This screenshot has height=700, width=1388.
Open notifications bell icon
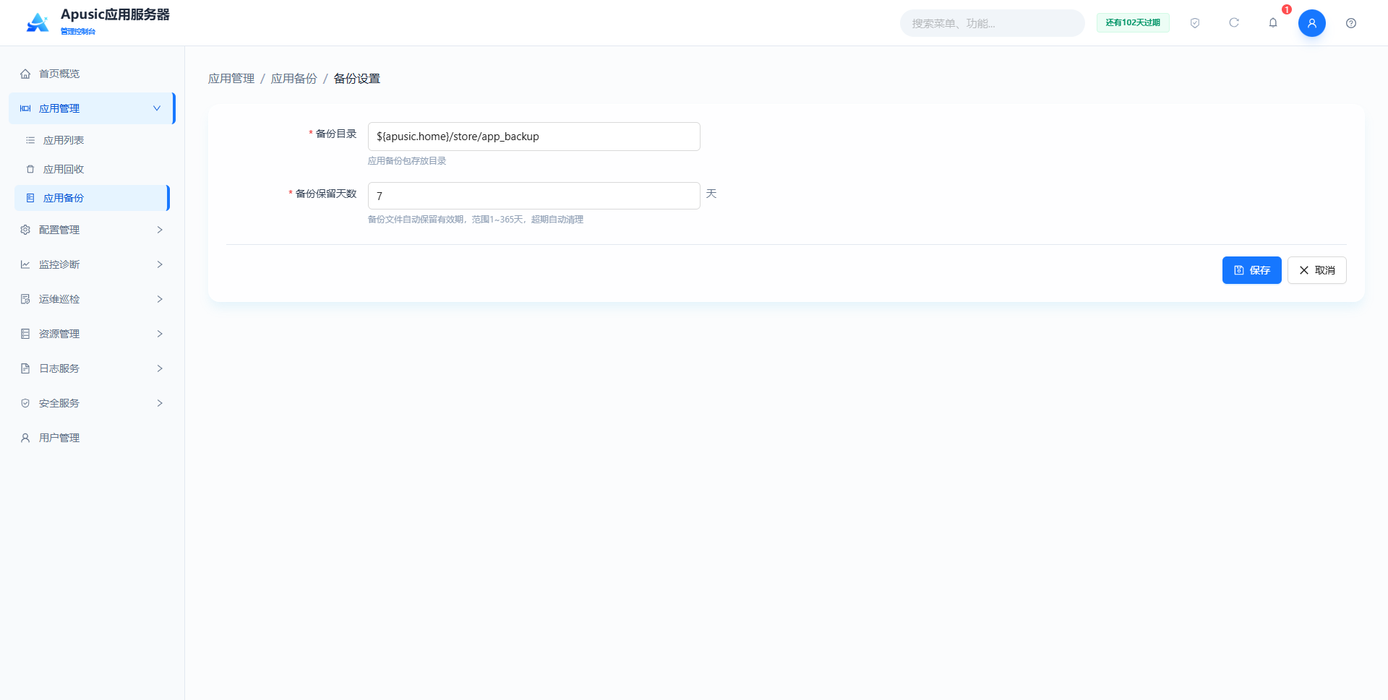pos(1273,23)
